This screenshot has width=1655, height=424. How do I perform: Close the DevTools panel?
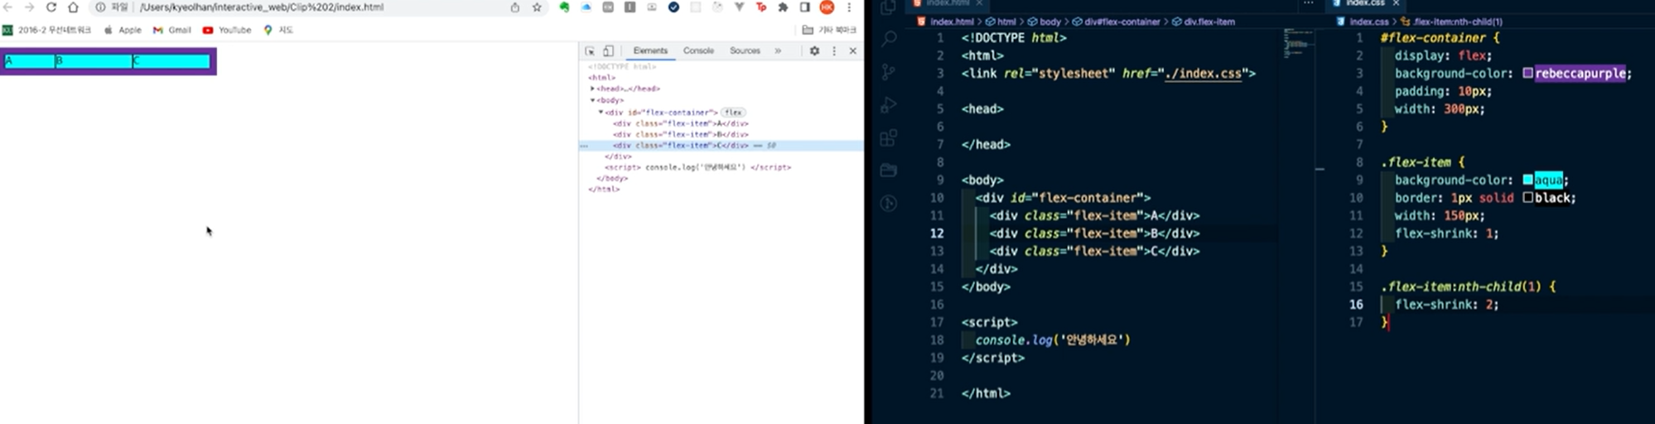(x=852, y=51)
